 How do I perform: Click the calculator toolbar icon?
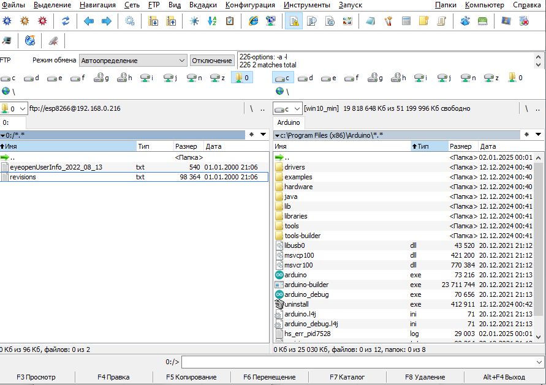pos(406,21)
